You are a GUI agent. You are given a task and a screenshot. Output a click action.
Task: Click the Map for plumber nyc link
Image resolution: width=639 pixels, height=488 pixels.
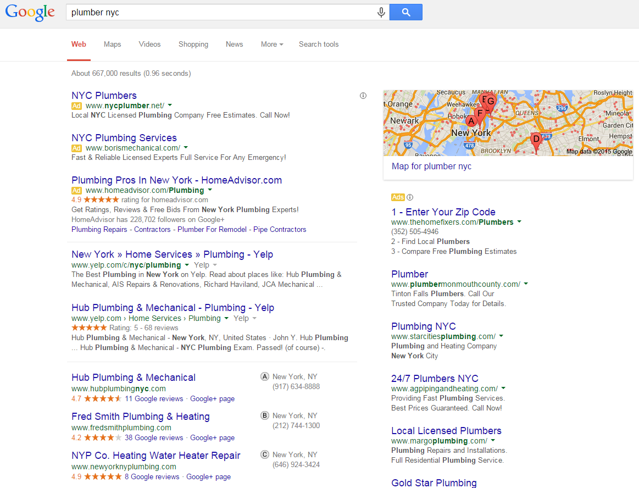pyautogui.click(x=431, y=167)
